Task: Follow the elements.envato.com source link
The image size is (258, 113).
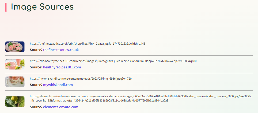Action: (x=60, y=107)
